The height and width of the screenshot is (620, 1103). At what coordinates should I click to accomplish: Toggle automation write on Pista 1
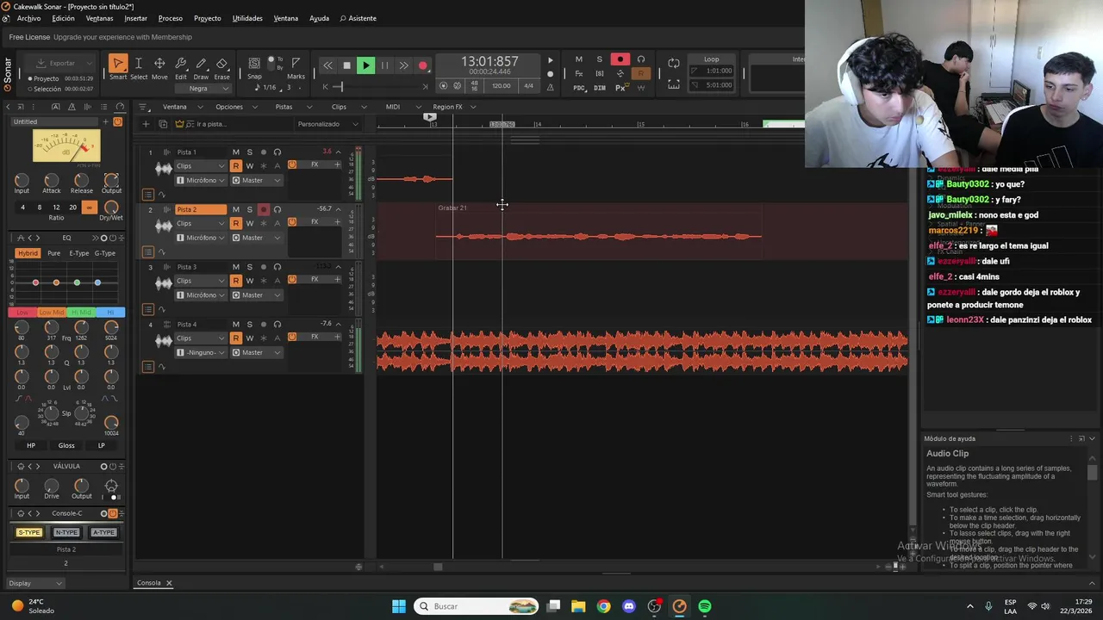click(250, 166)
